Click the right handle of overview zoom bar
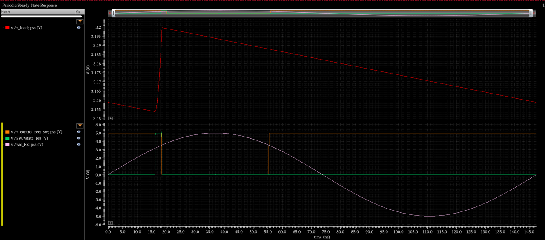This screenshot has height=240, width=545. coord(531,13)
